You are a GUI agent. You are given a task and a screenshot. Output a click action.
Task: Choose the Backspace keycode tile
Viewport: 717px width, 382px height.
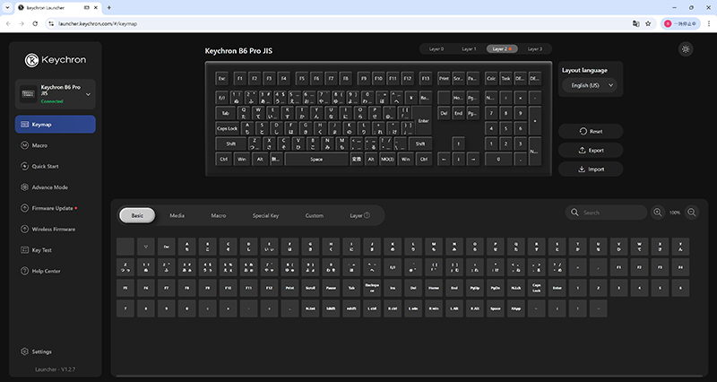coord(372,288)
